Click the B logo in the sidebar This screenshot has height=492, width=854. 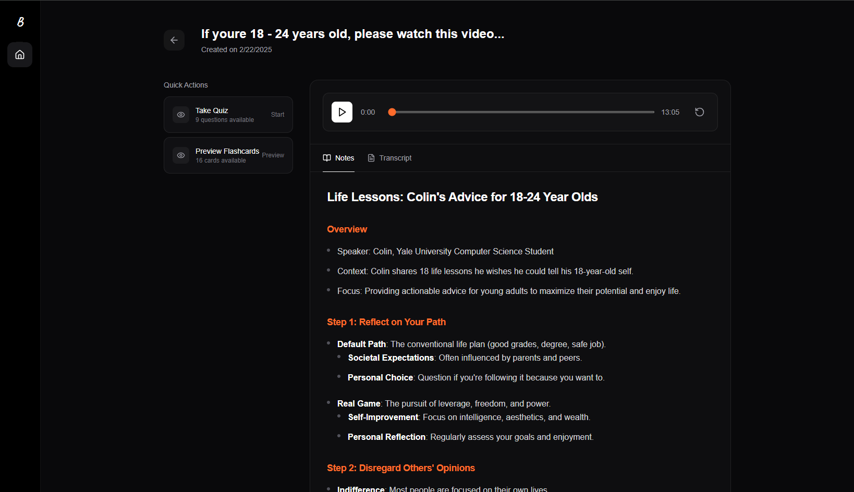pyautogui.click(x=20, y=22)
